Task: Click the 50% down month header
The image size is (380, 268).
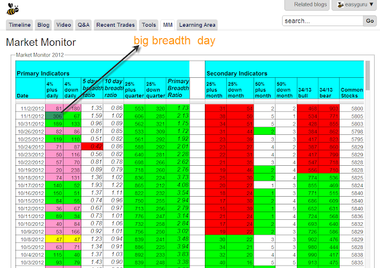Action: coord(286,89)
